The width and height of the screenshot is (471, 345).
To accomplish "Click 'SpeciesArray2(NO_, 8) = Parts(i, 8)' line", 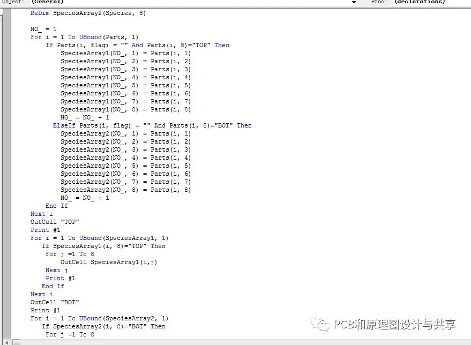I will [125, 190].
